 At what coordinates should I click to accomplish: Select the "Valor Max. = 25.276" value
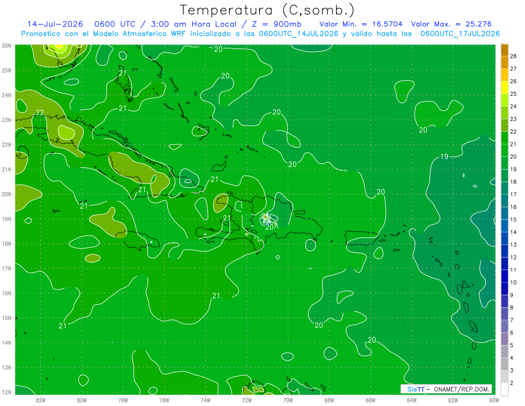click(x=451, y=24)
